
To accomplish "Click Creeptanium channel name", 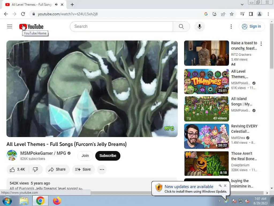I will click(x=240, y=165).
